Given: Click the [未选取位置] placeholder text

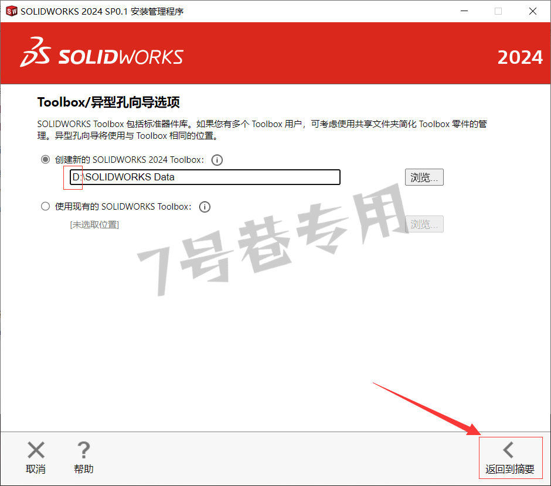Looking at the screenshot, I should click(x=94, y=225).
